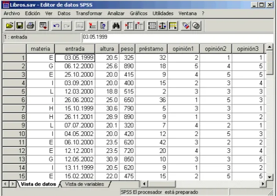Image resolution: width=277 pixels, height=196 pixels.
Task: Select the Vista de datos tab
Action: pos(38,184)
